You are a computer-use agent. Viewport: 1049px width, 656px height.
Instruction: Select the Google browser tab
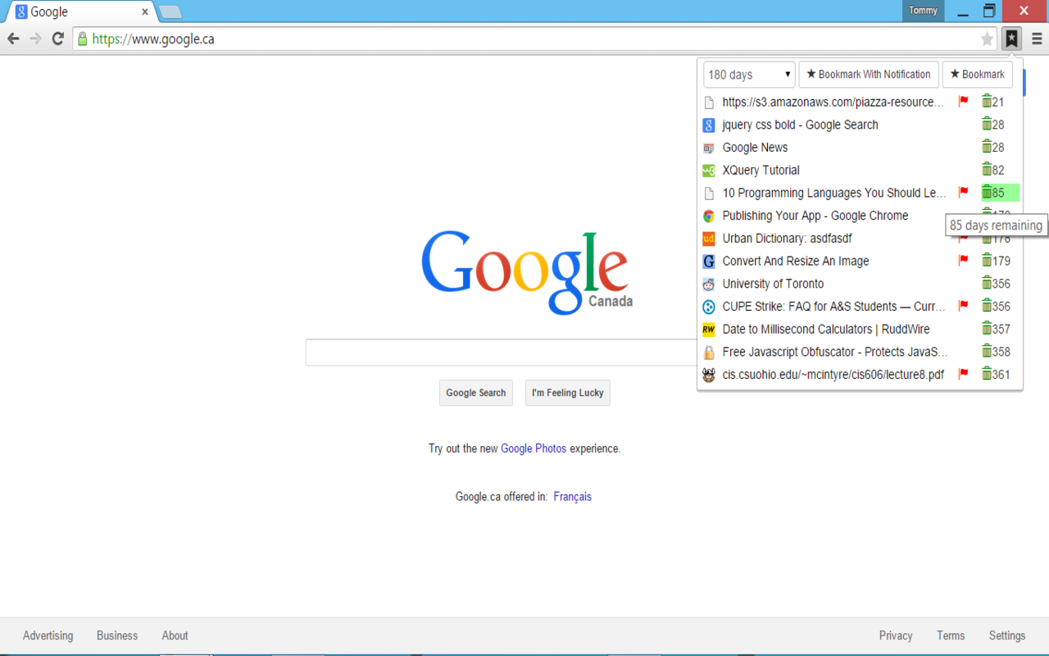click(x=80, y=12)
